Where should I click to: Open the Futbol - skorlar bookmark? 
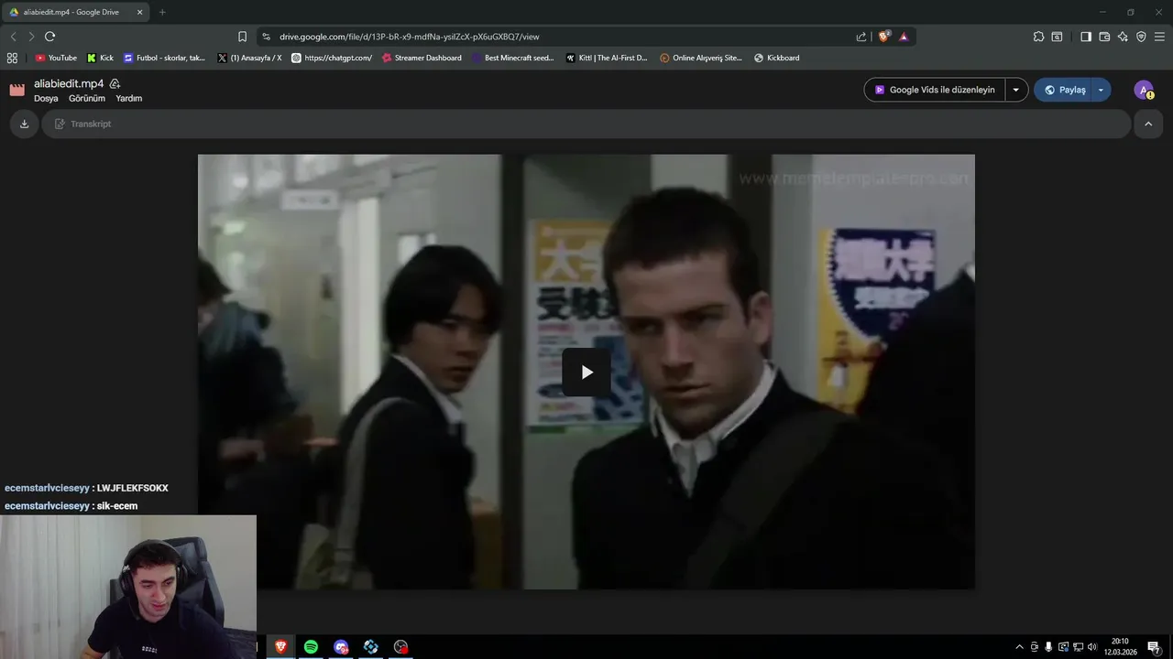pyautogui.click(x=165, y=58)
